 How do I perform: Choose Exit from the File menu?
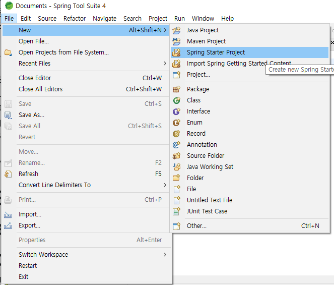pos(86,277)
